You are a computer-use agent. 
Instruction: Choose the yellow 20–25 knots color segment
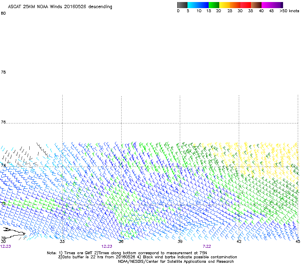225,5
